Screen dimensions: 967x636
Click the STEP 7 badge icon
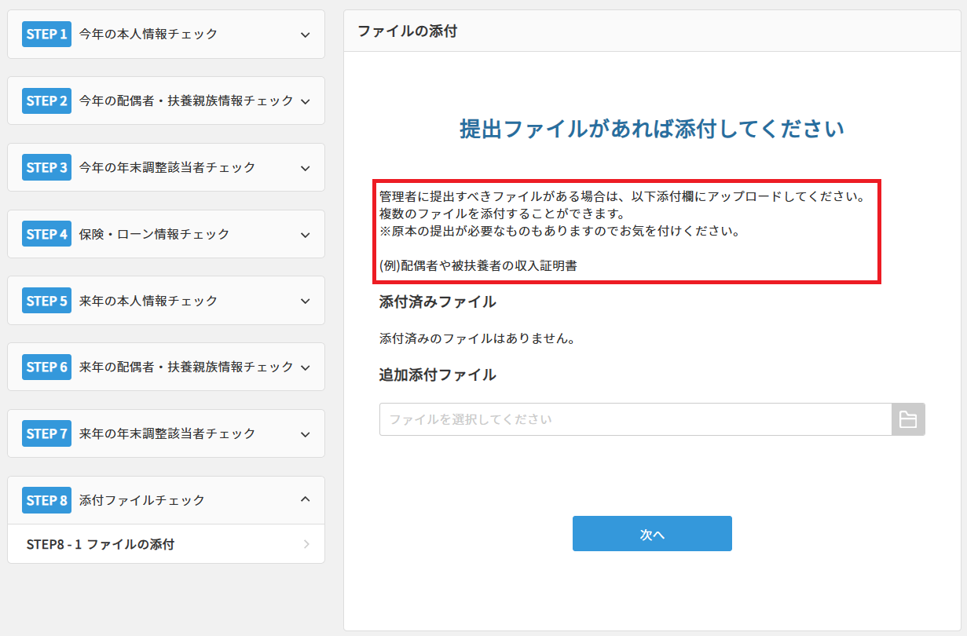(x=46, y=433)
